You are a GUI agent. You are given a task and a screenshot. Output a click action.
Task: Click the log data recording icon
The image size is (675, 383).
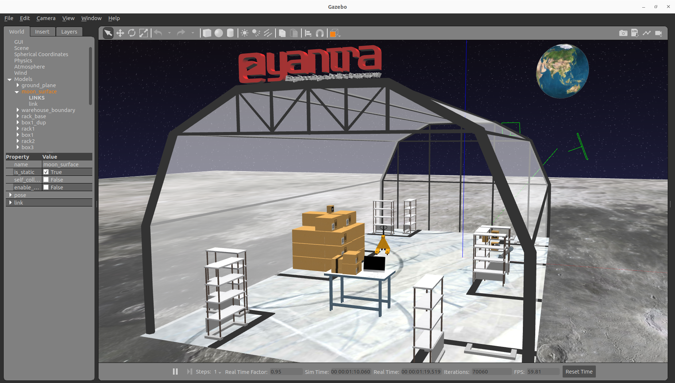tap(635, 33)
